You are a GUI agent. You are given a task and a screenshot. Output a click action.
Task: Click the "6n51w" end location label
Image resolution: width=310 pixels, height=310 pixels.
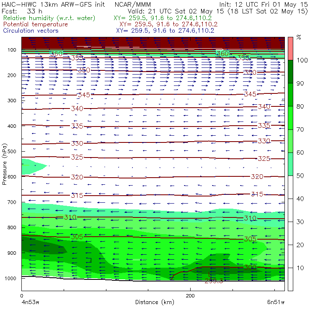(x=276, y=302)
